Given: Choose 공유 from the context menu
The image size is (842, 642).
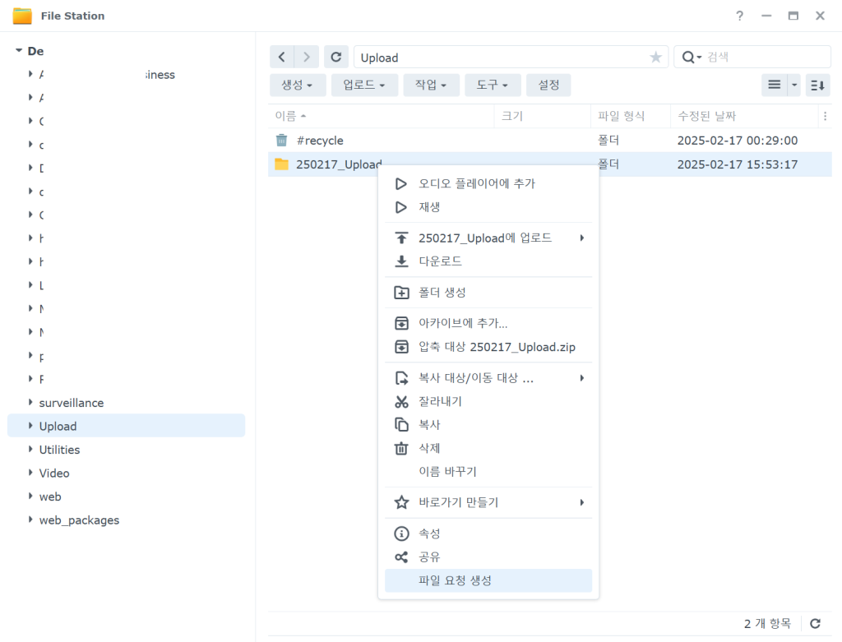Looking at the screenshot, I should coord(488,557).
